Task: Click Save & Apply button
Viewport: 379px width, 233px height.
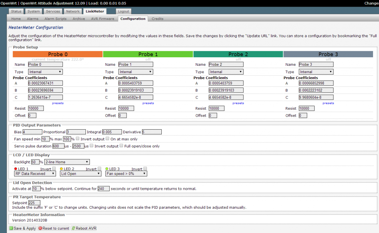Action: click(23, 228)
